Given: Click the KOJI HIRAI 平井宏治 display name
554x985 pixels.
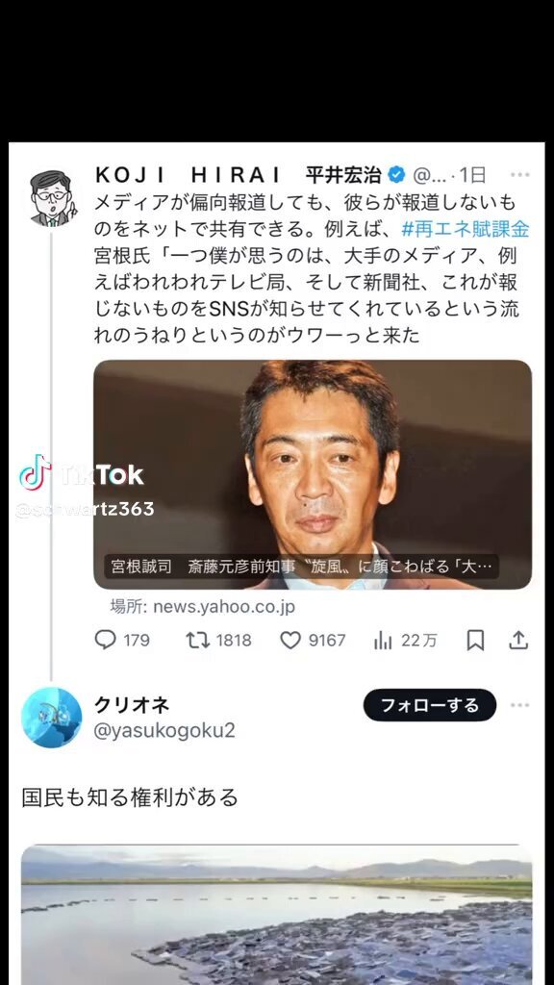Looking at the screenshot, I should click(x=239, y=175).
